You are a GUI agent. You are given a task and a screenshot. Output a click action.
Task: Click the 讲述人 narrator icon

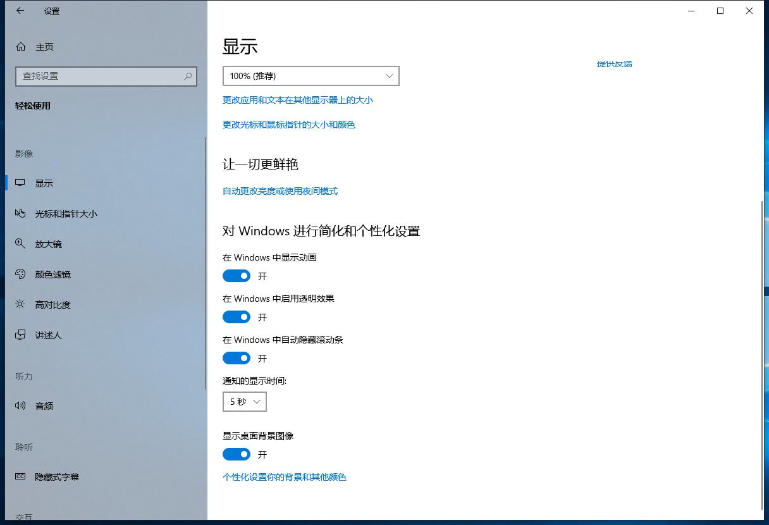point(21,335)
